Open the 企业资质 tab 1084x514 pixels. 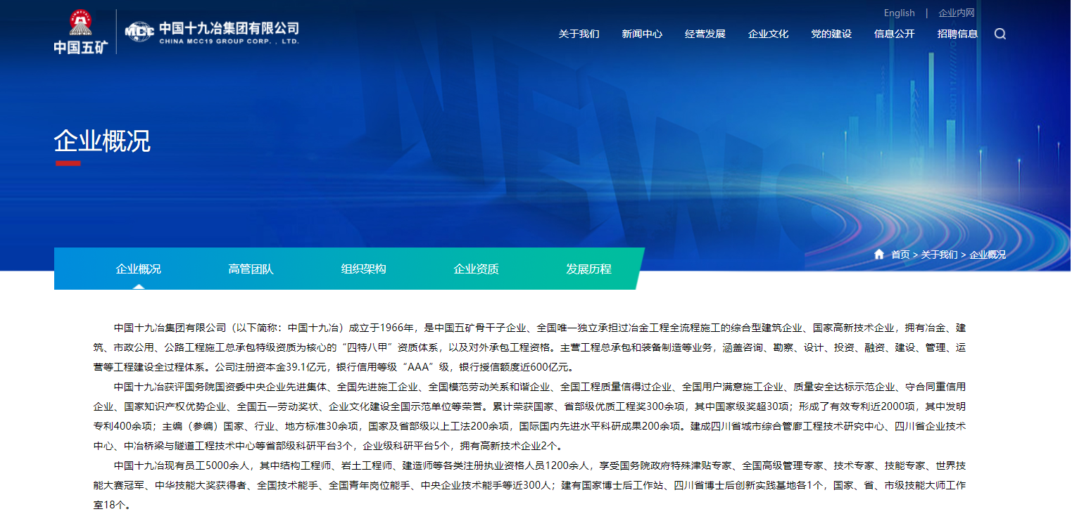pyautogui.click(x=477, y=269)
